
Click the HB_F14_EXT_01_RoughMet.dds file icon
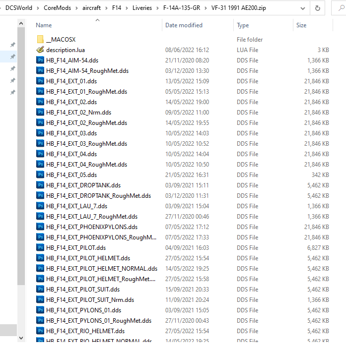pos(40,92)
